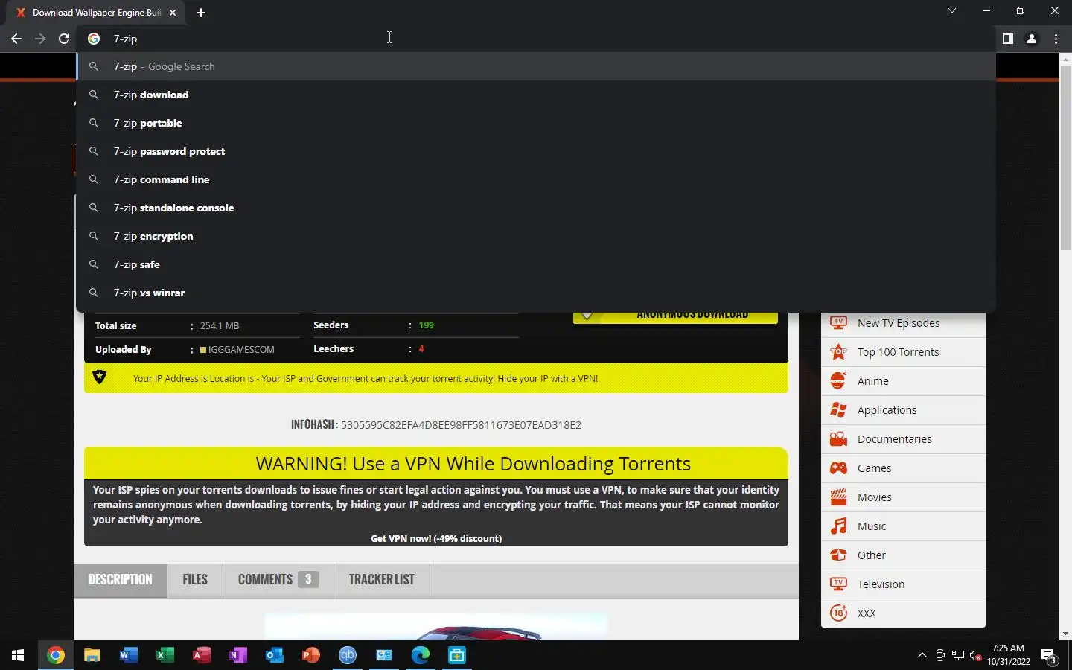Click the 'WARNING! Use a VPN' heading
Image resolution: width=1072 pixels, height=670 pixels.
[473, 464]
